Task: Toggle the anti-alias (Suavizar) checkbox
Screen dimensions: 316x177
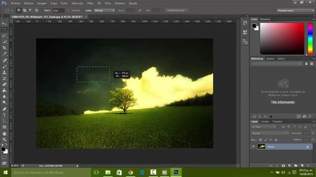Action: [x=69, y=10]
